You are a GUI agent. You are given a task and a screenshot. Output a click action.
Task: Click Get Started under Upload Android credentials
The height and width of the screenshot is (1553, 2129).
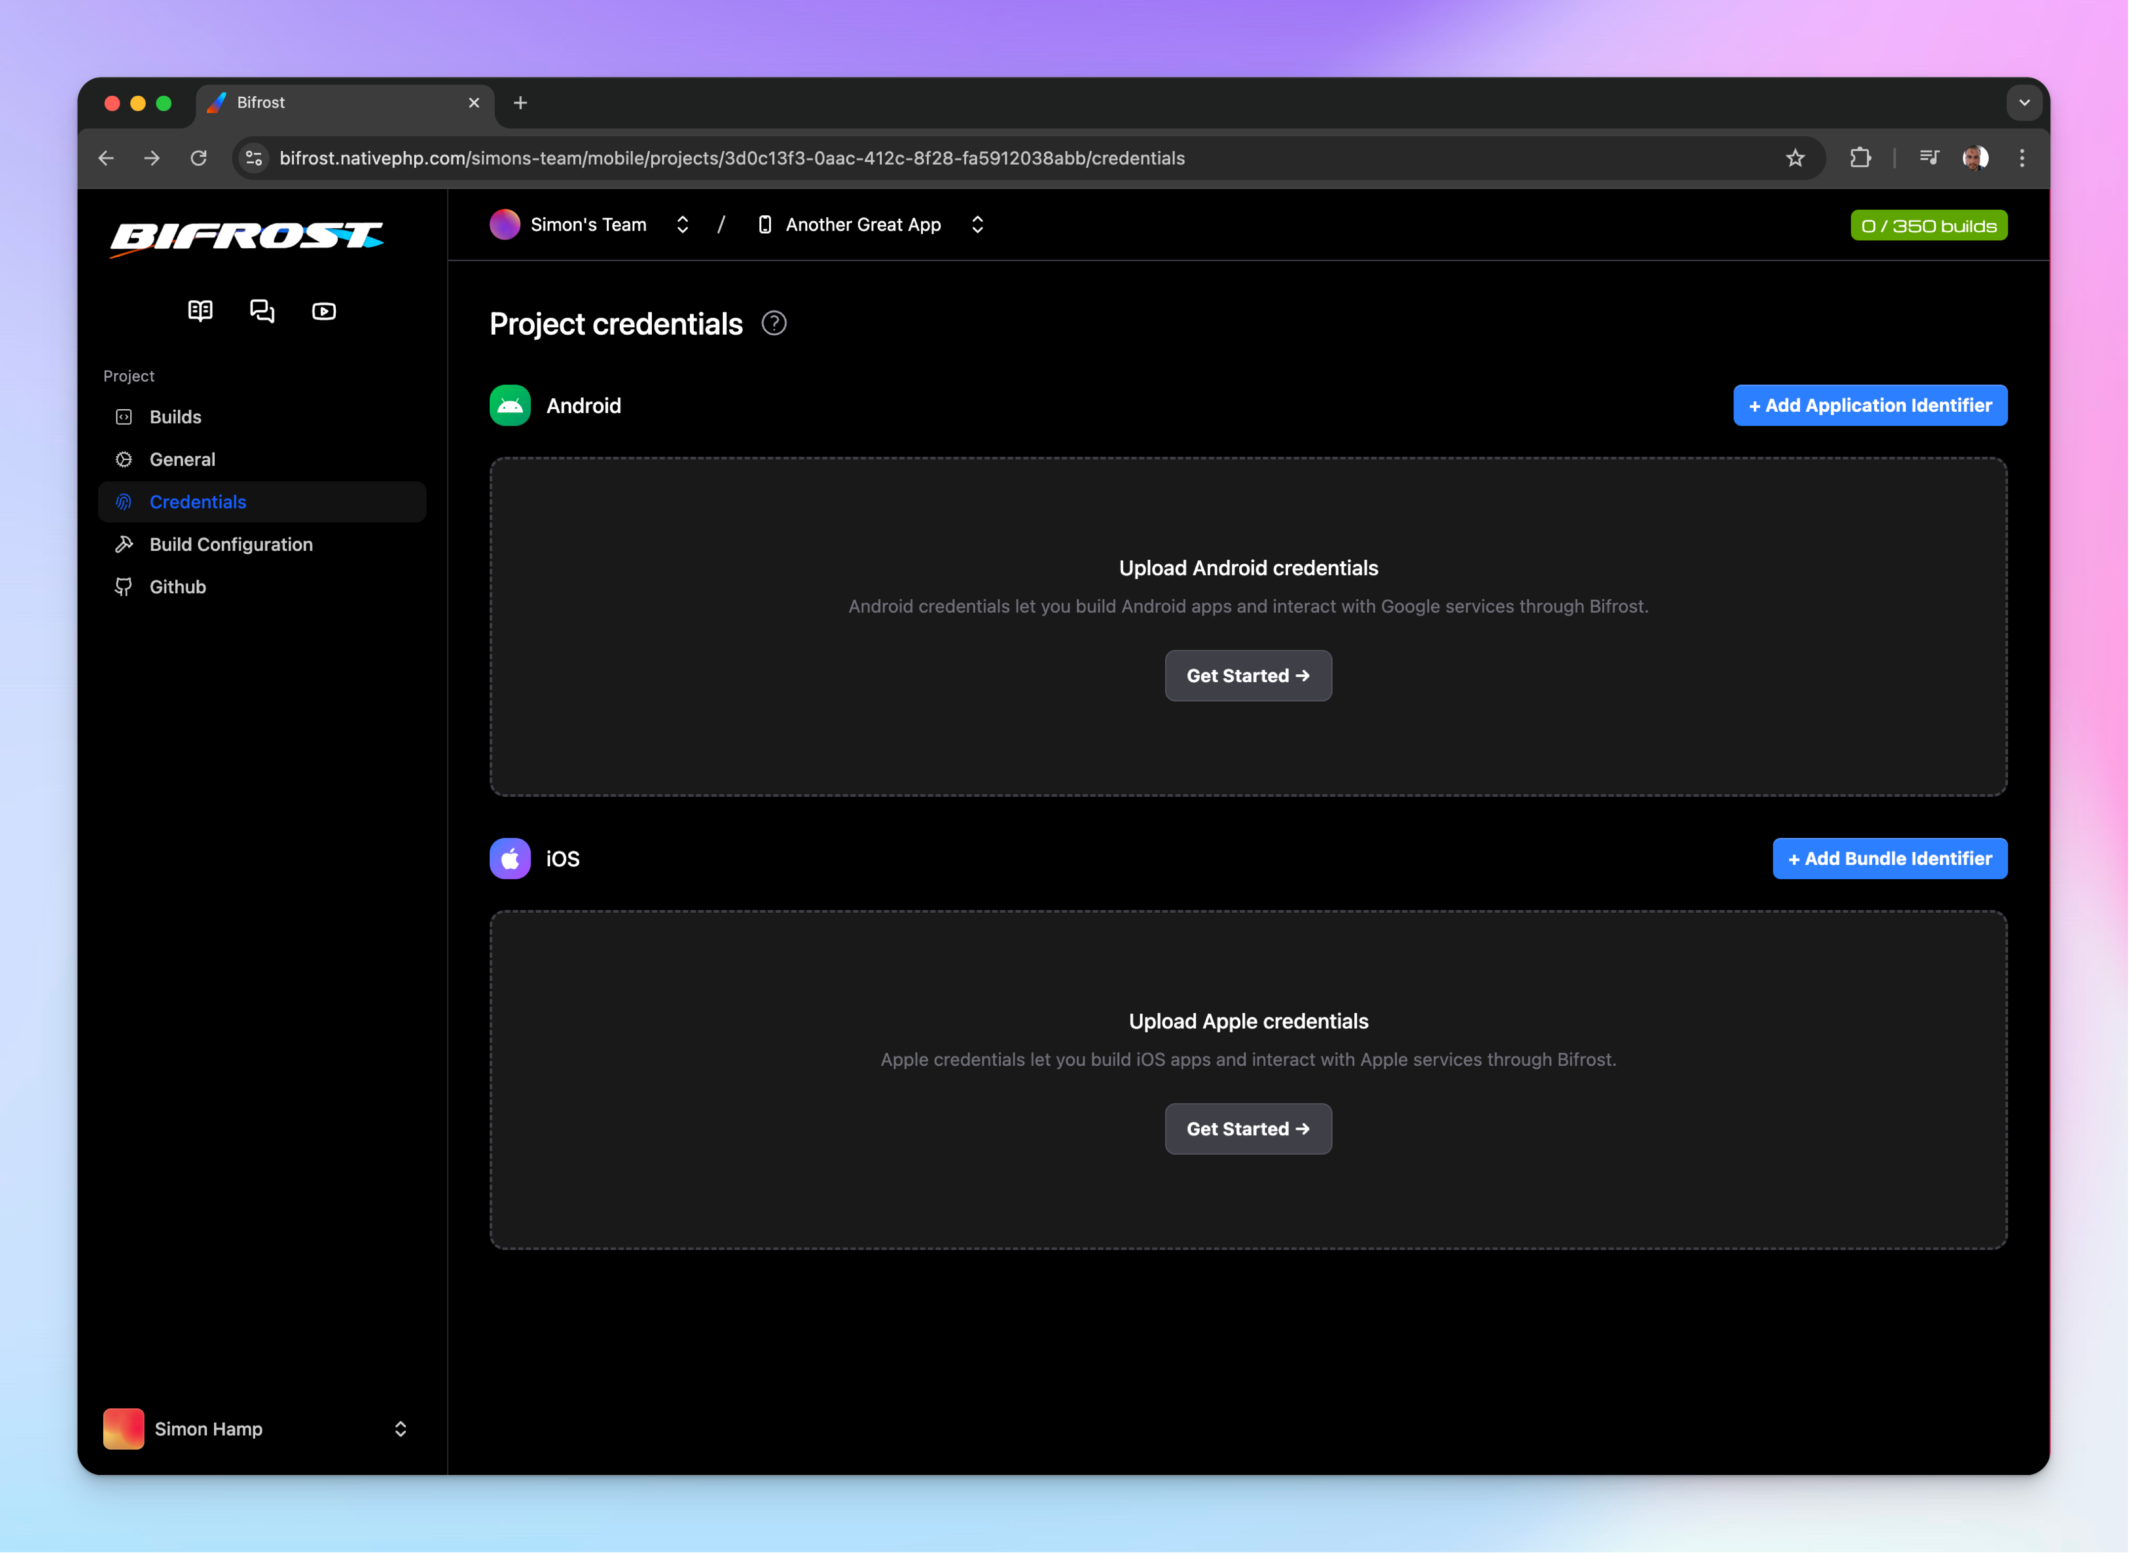[x=1249, y=676]
